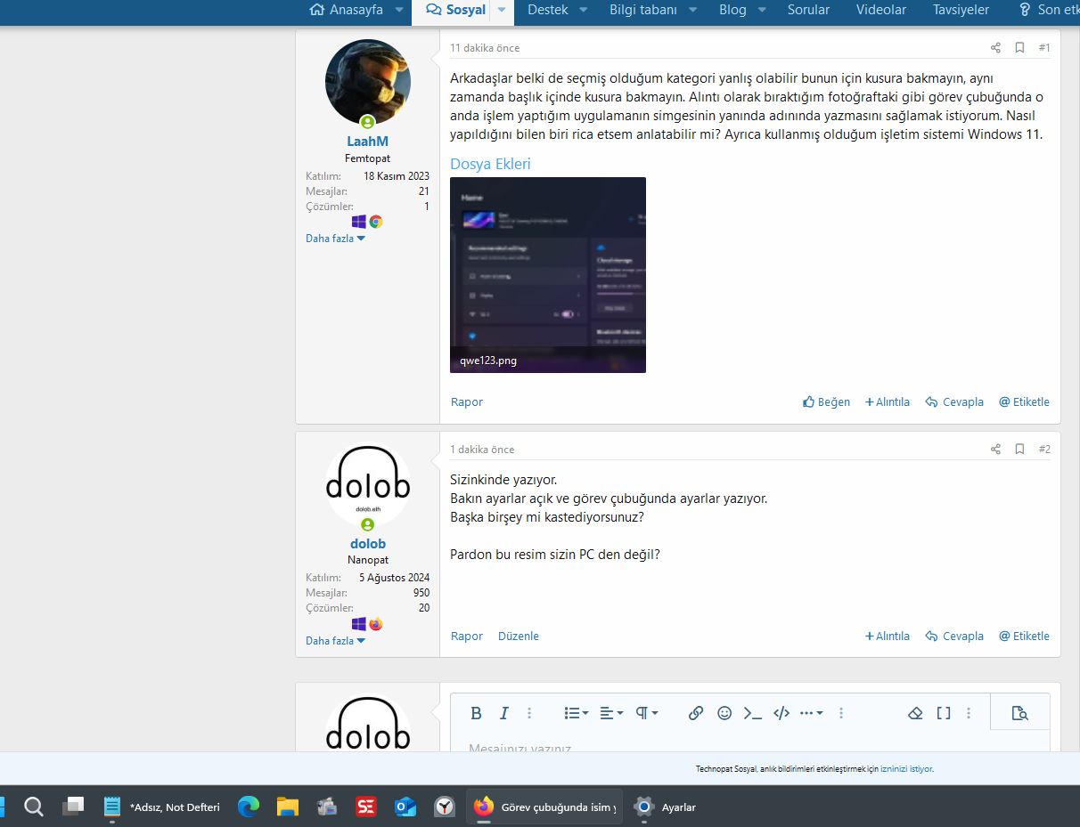The image size is (1080, 827).
Task: Mention LaahM using Etiketle on post #1
Action: pos(1024,402)
